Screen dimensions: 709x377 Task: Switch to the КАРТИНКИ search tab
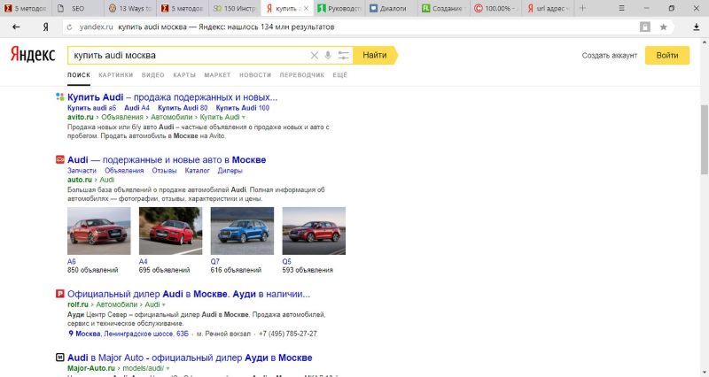pyautogui.click(x=116, y=75)
